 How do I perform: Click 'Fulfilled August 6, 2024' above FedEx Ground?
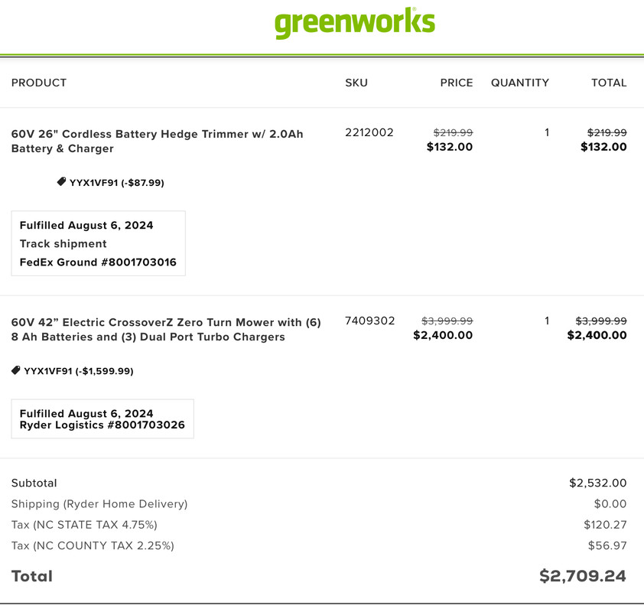click(x=86, y=225)
